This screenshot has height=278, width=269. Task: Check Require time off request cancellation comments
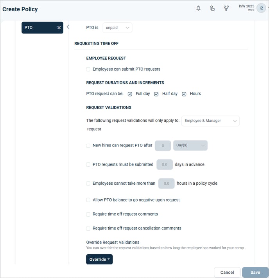88,228
